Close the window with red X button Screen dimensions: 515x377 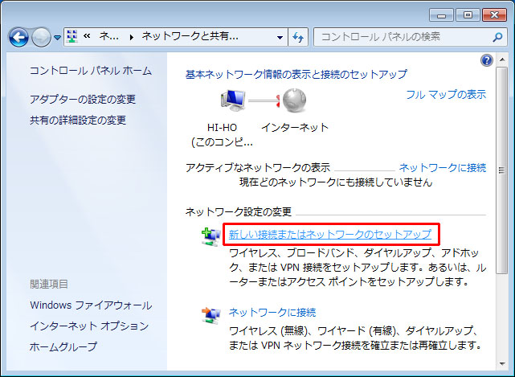point(494,15)
